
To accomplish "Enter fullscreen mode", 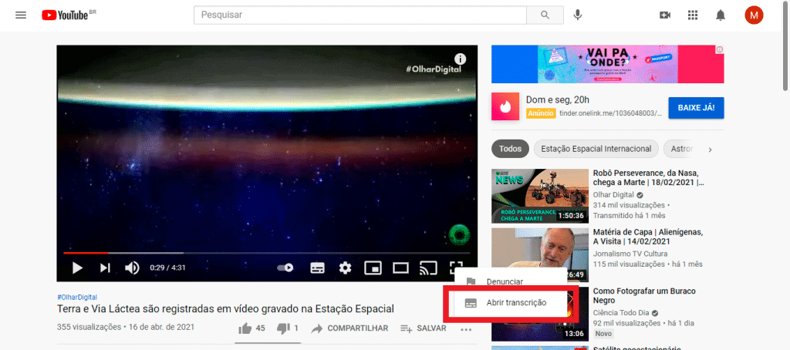I will 456,267.
